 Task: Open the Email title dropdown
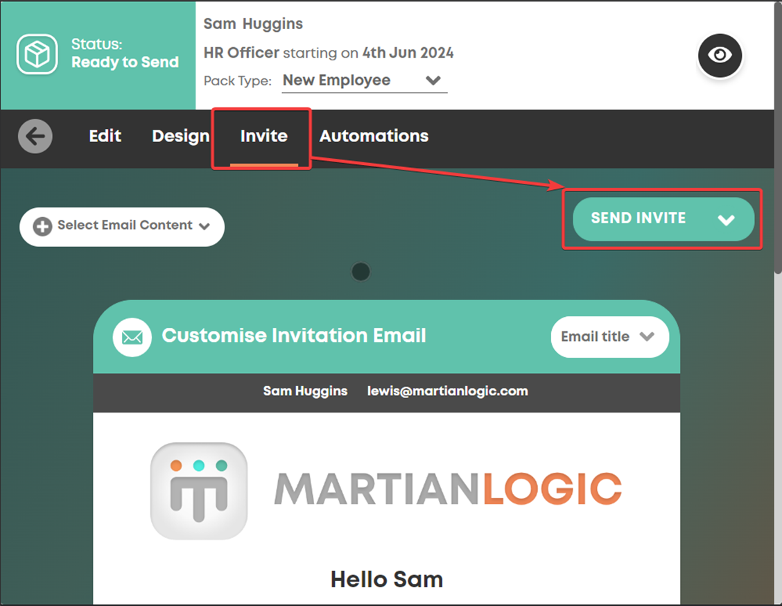tap(609, 337)
